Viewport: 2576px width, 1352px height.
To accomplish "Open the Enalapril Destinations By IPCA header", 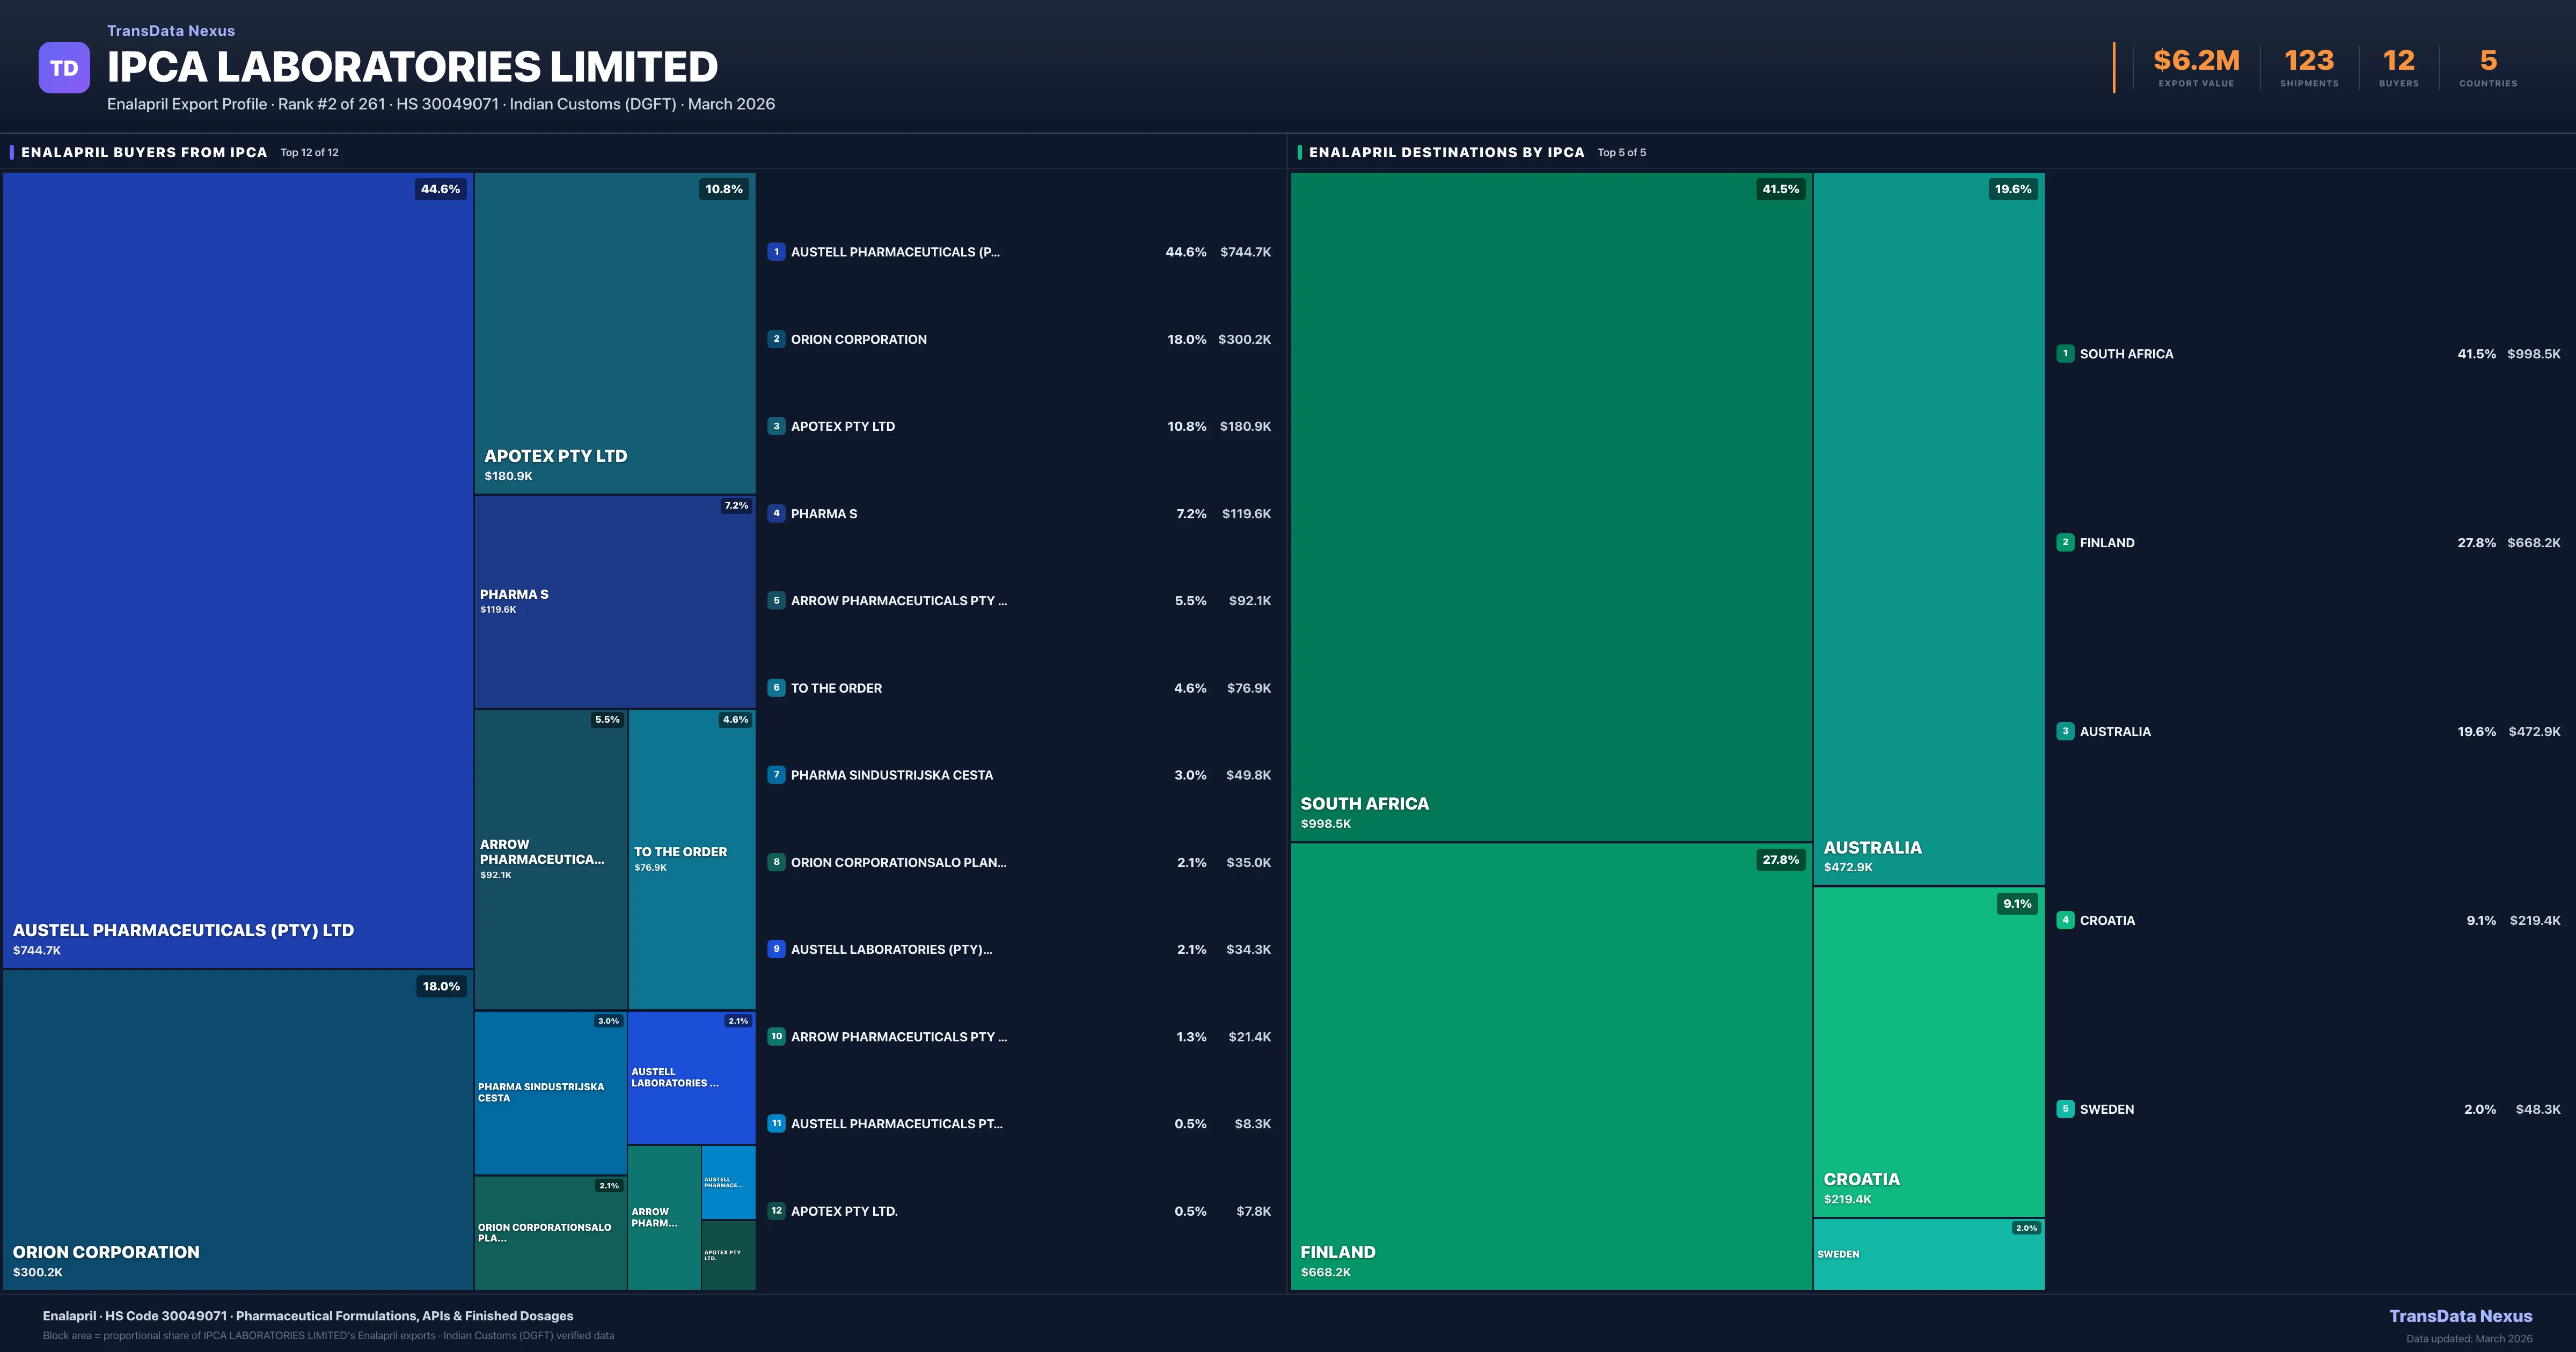I will [1446, 152].
